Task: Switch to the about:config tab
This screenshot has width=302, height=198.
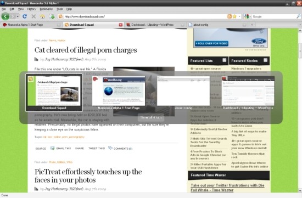Action: [200, 25]
